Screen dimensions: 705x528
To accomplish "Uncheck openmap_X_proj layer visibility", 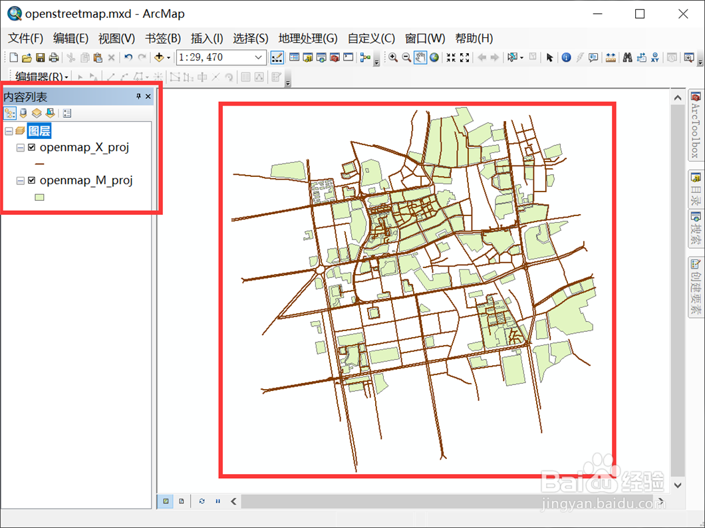I will coord(31,147).
